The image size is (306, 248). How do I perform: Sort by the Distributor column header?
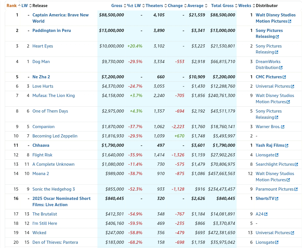click(267, 6)
